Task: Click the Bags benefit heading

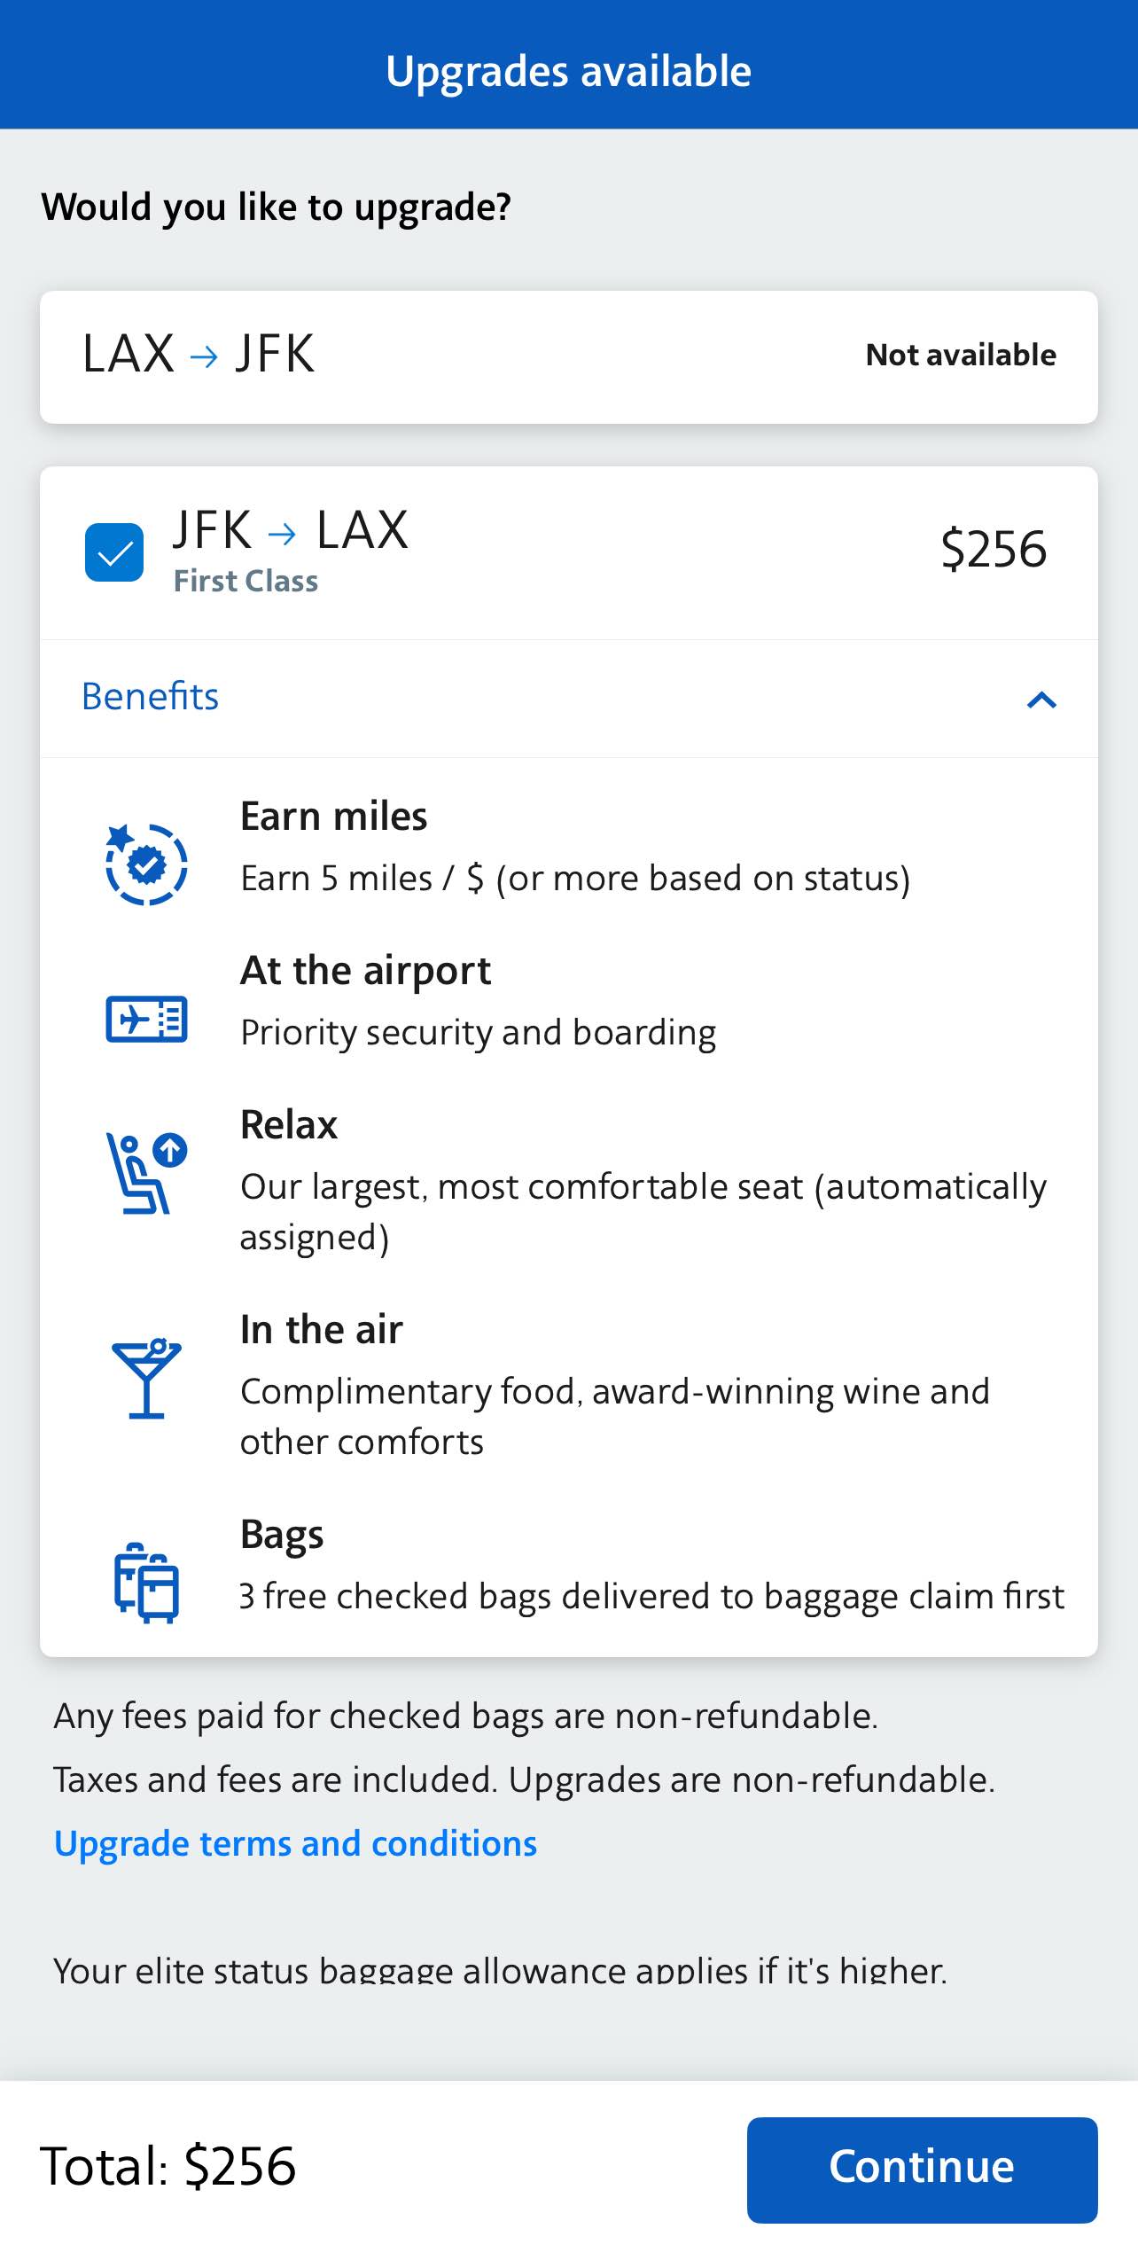Action: coord(282,1535)
